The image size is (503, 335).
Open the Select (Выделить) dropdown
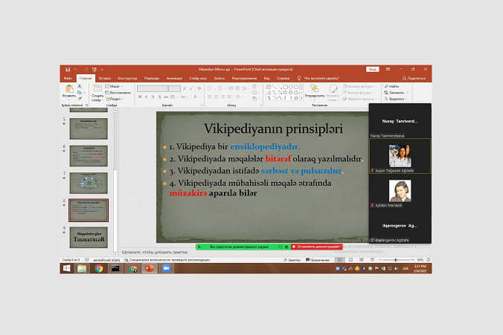click(x=396, y=99)
